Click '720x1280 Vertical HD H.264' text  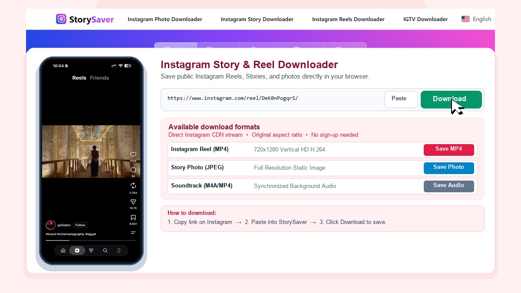pyautogui.click(x=290, y=149)
